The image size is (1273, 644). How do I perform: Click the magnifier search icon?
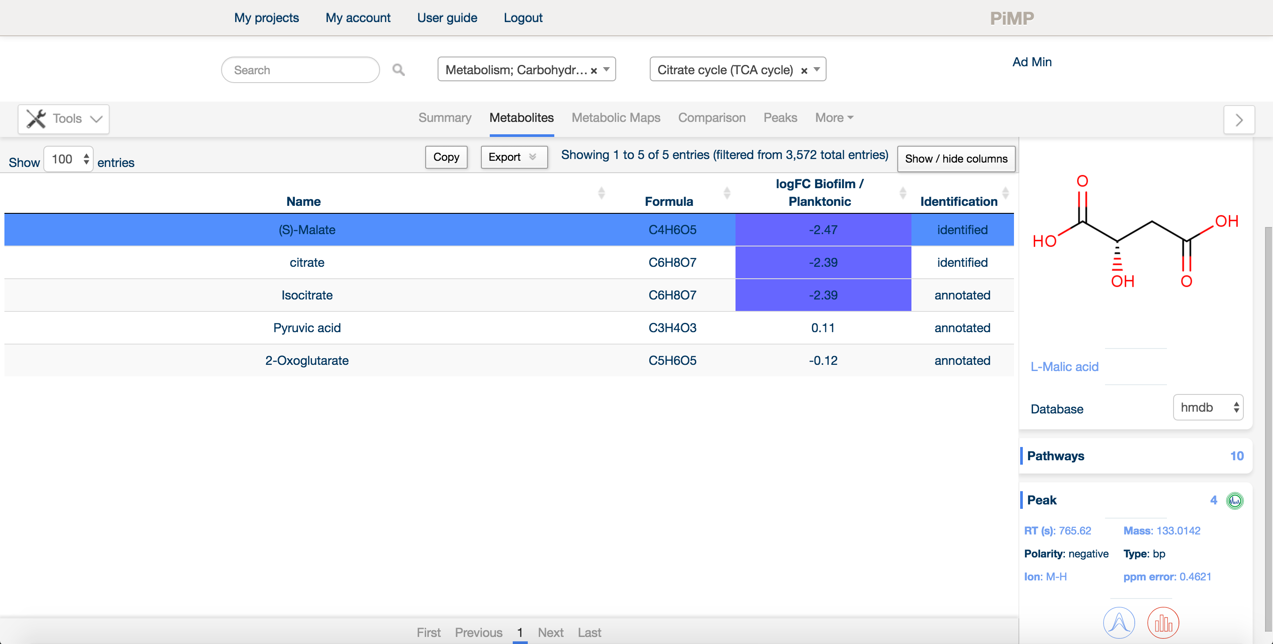click(398, 70)
